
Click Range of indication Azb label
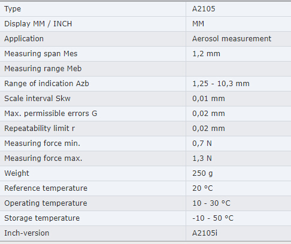47,84
